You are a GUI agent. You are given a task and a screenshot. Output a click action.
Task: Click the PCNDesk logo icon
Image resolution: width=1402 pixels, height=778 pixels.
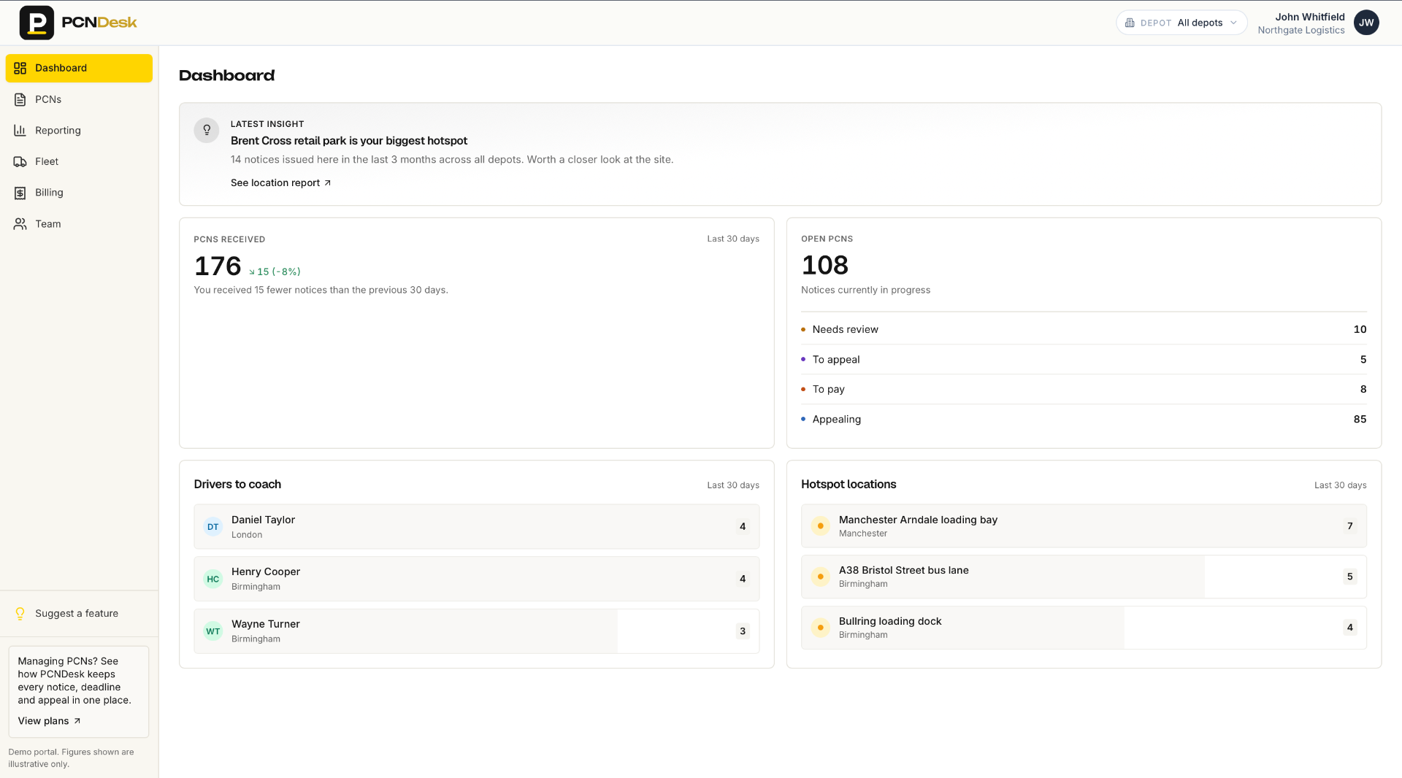[37, 23]
